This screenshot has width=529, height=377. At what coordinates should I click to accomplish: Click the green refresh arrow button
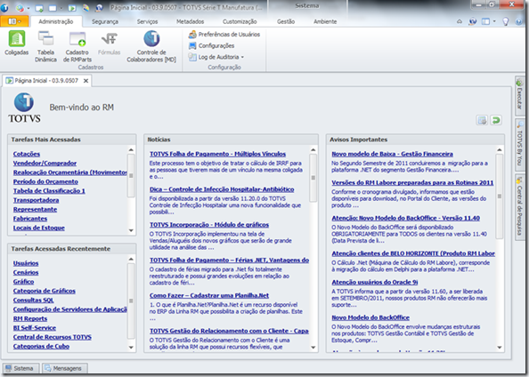click(496, 120)
